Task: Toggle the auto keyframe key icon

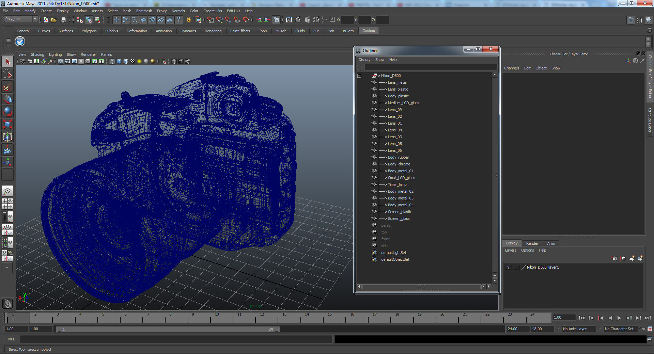Action: tap(642, 329)
